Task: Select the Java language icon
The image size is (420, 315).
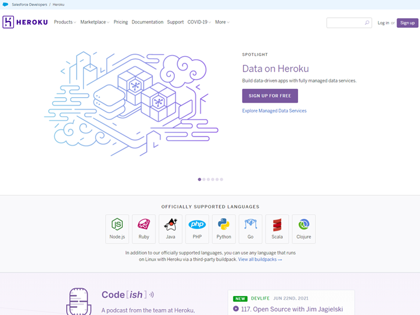Action: [x=170, y=225]
